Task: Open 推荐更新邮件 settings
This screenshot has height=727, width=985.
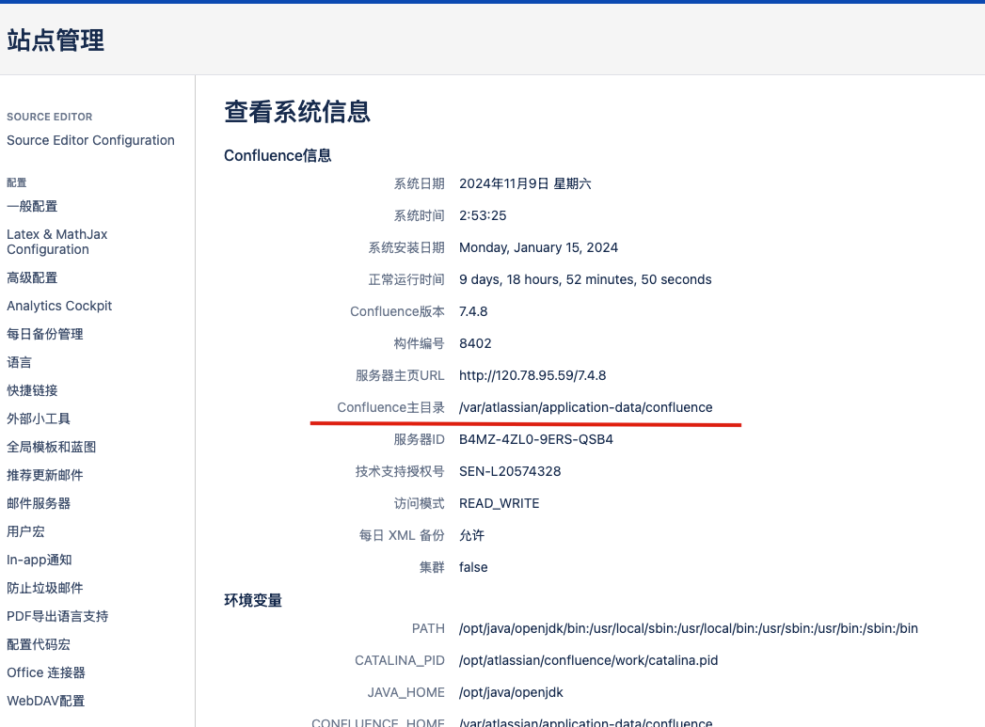Action: [x=44, y=475]
